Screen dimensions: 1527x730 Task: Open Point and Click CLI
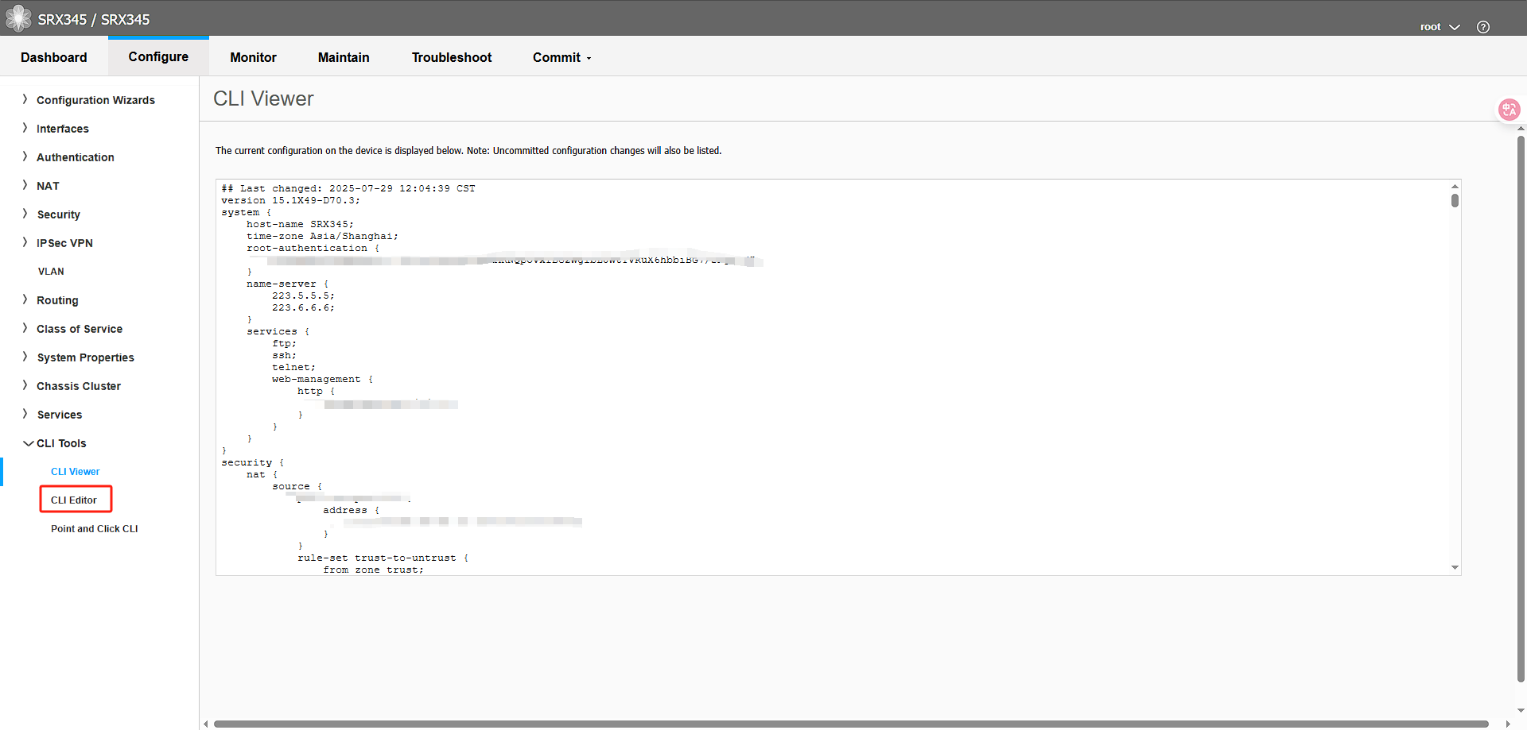point(93,528)
